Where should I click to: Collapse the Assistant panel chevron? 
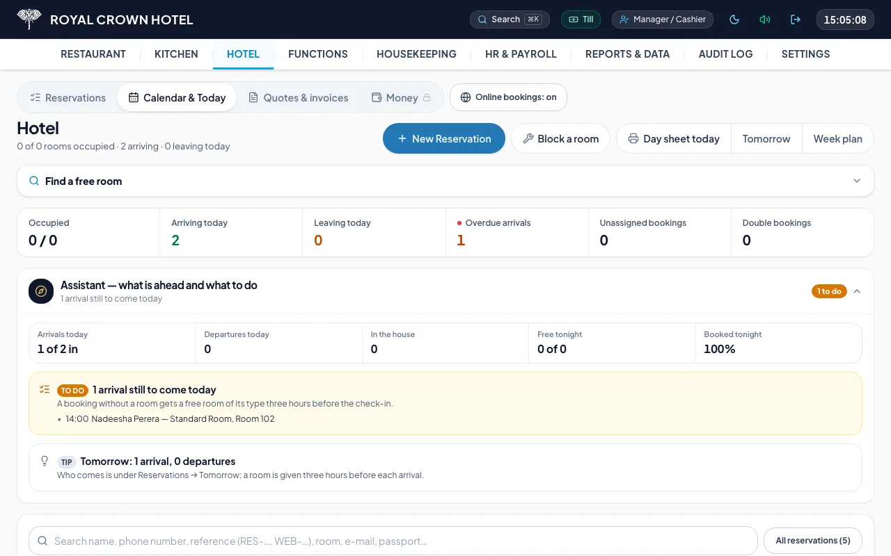(x=857, y=291)
